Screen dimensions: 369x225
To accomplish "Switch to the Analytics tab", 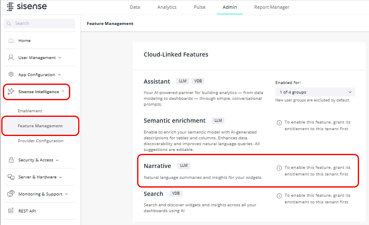I will pyautogui.click(x=167, y=7).
